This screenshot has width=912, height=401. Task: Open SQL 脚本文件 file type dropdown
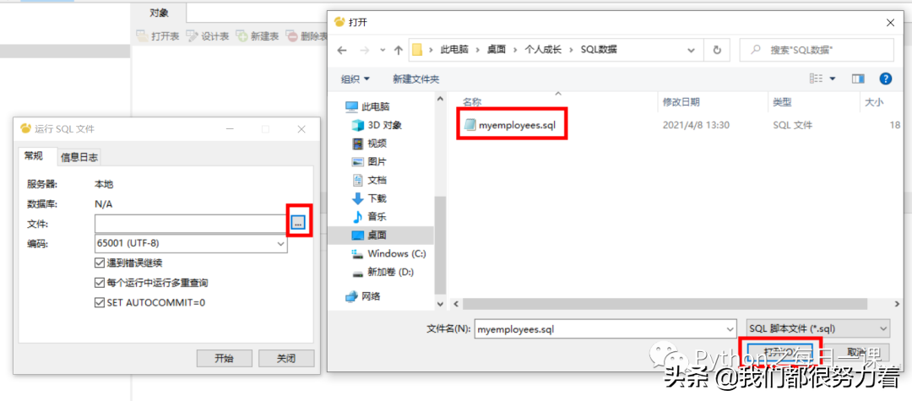pyautogui.click(x=817, y=328)
